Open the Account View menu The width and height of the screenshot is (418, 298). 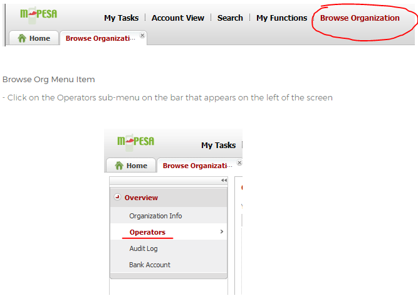click(178, 18)
